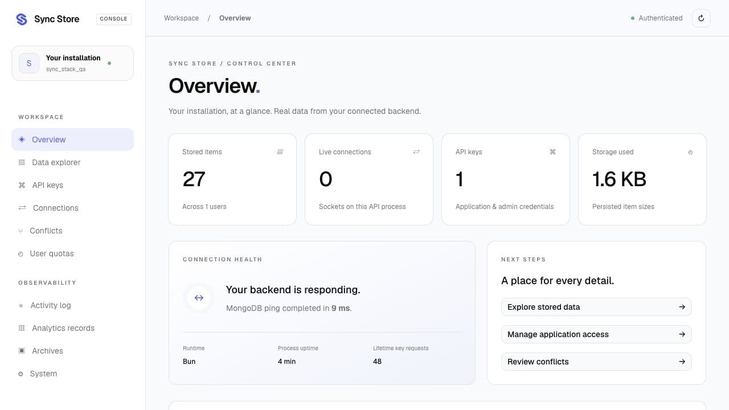729x410 pixels.
Task: Click the 27 stored items value
Action: [194, 179]
